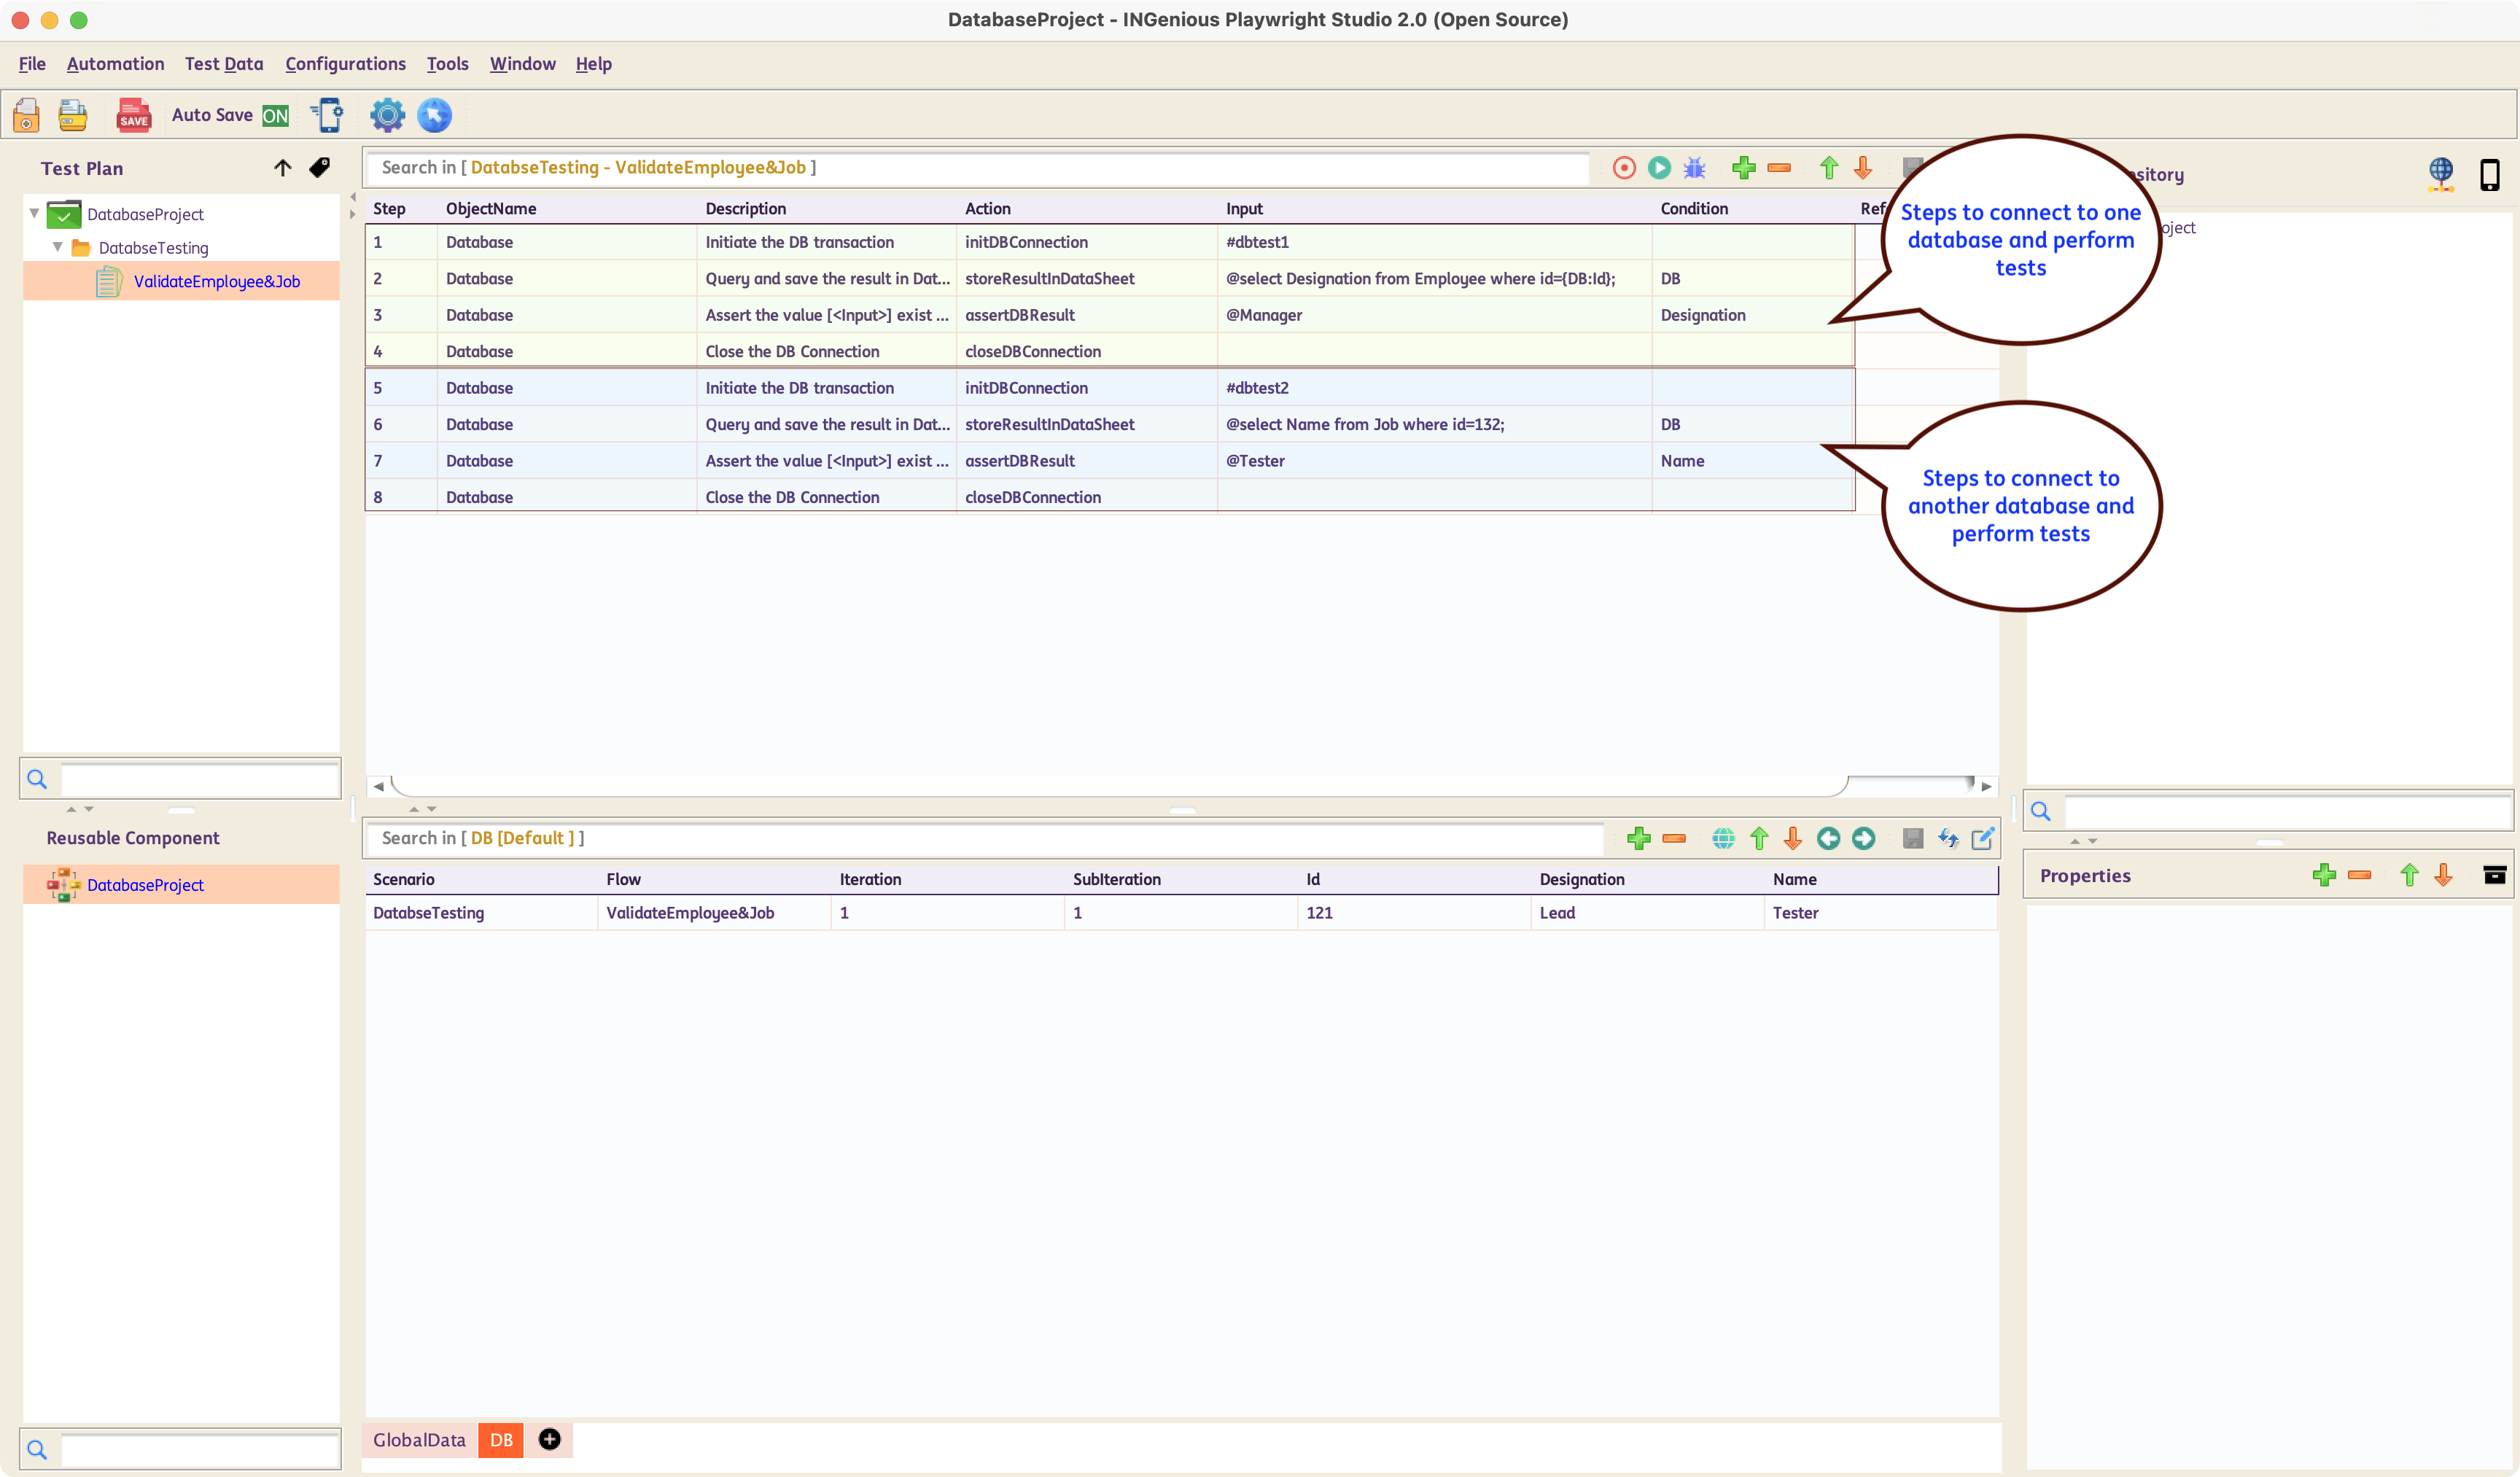
Task: Start recording with the red record icon
Action: (1624, 168)
